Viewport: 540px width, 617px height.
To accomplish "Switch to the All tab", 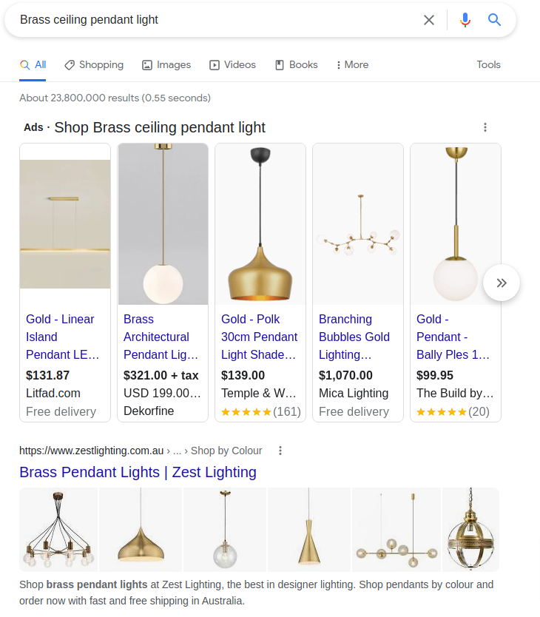I will [33, 65].
